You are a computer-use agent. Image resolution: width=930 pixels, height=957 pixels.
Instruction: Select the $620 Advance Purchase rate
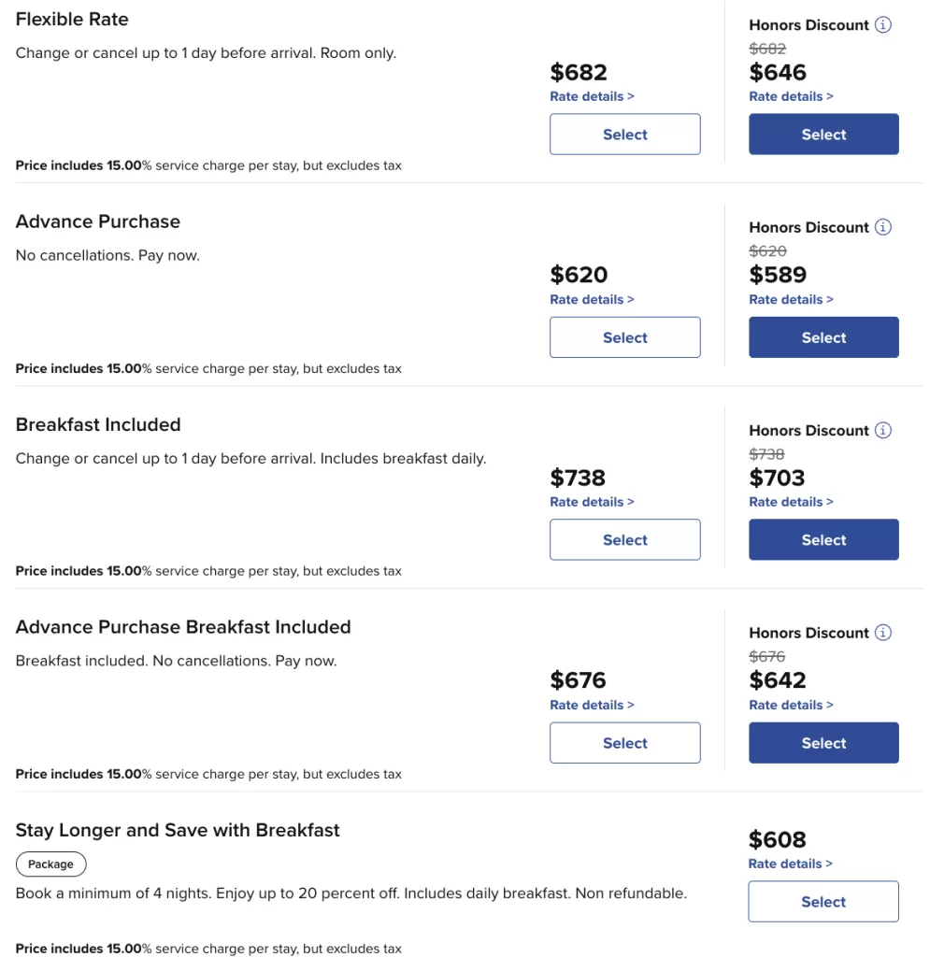625,337
